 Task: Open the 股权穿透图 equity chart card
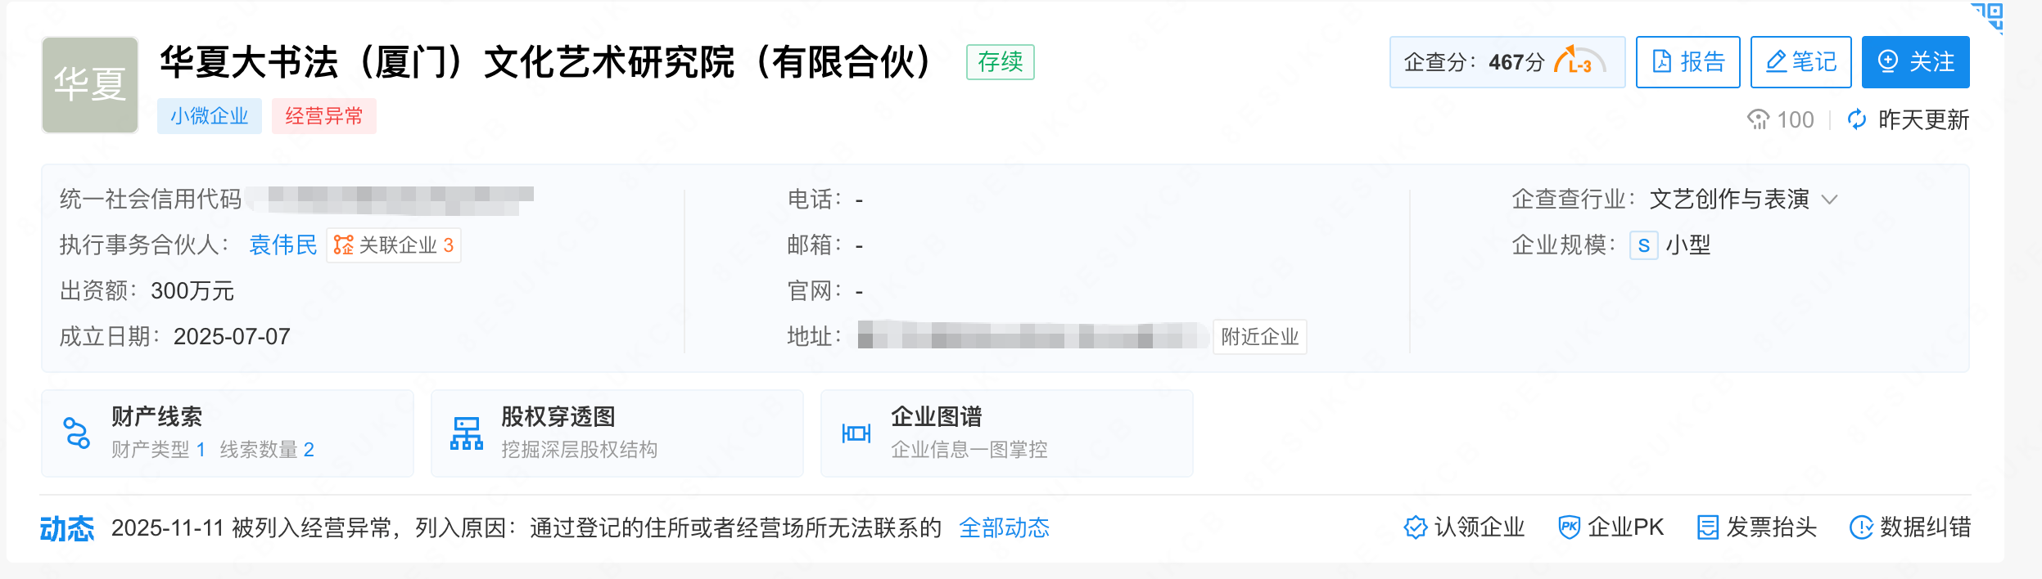[617, 433]
